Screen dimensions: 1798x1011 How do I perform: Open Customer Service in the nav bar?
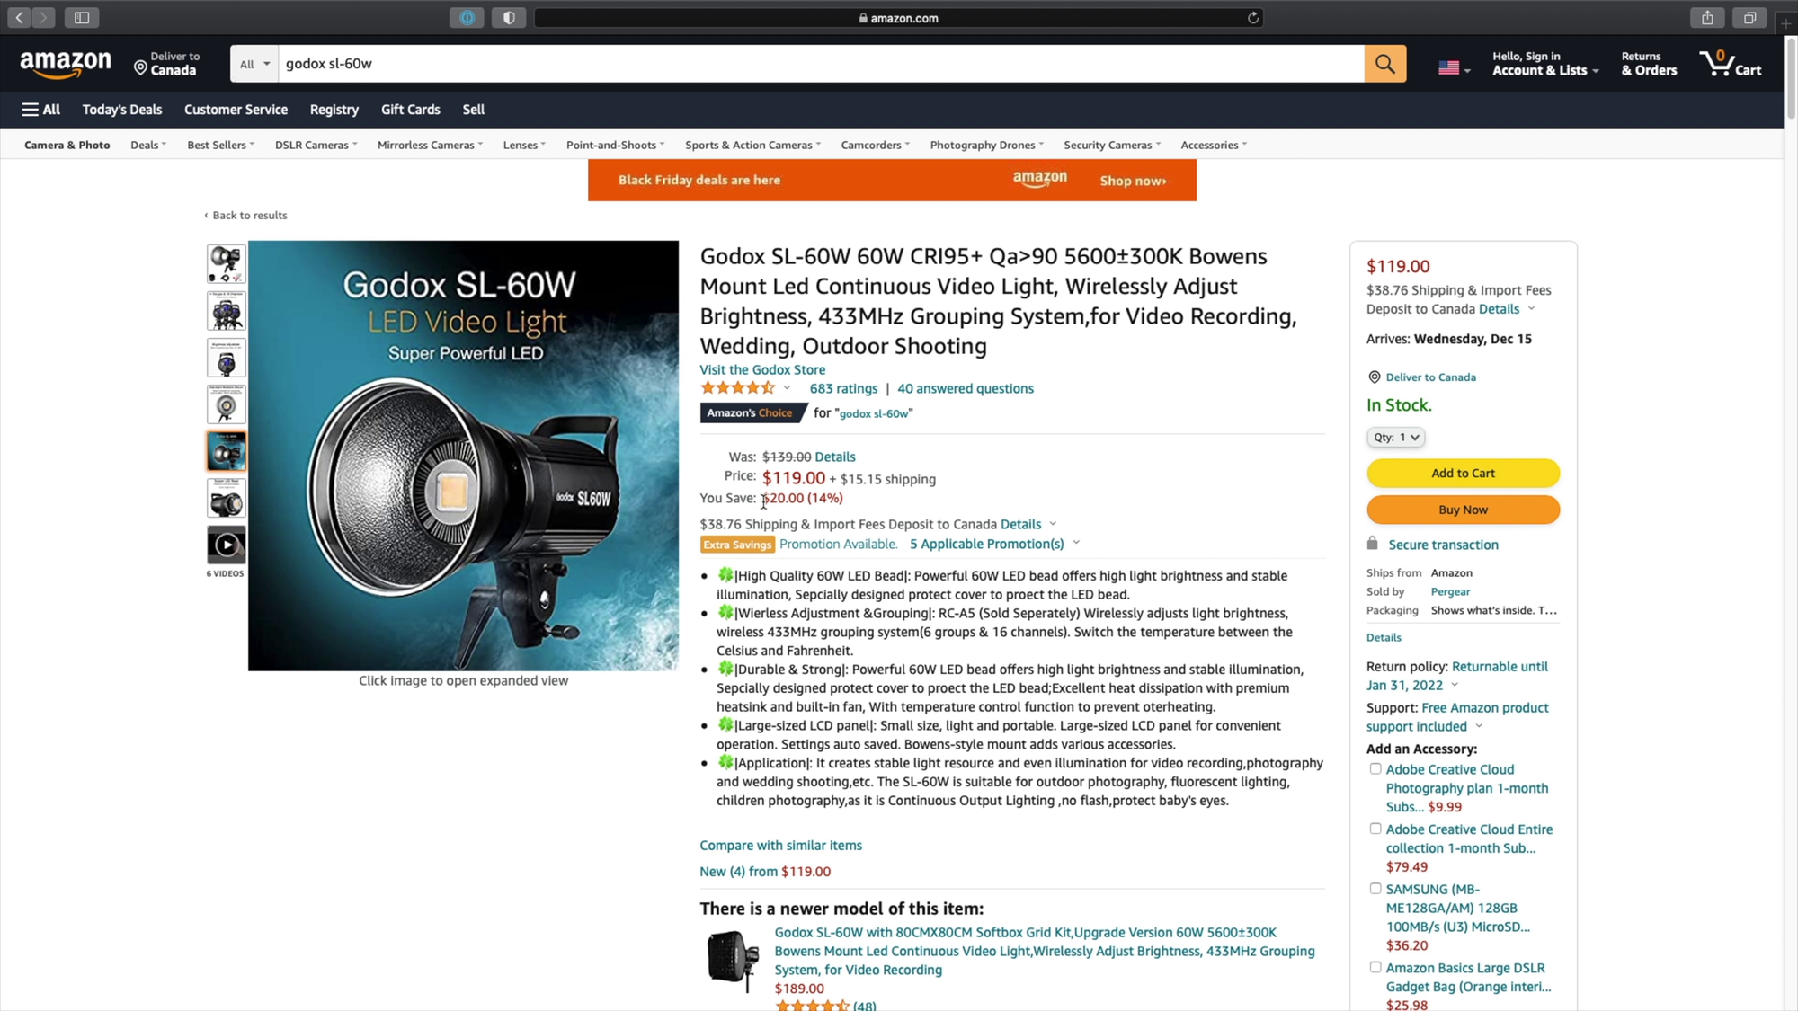pyautogui.click(x=236, y=110)
